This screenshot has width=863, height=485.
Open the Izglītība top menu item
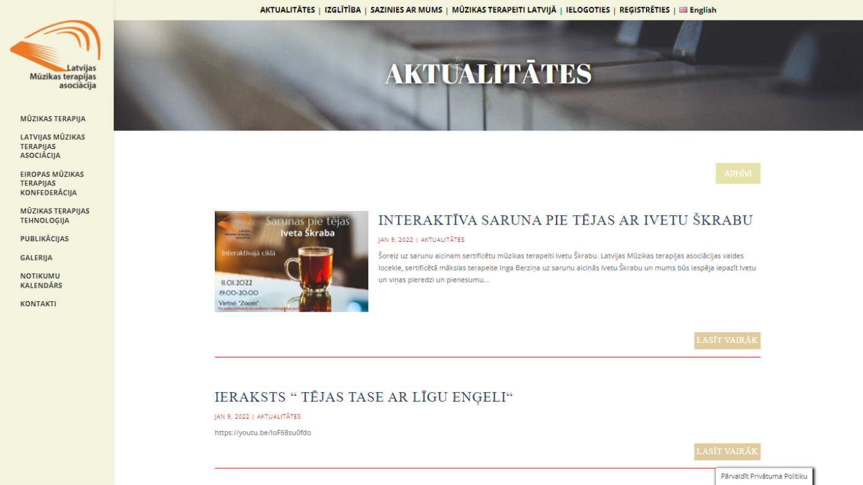pos(342,10)
